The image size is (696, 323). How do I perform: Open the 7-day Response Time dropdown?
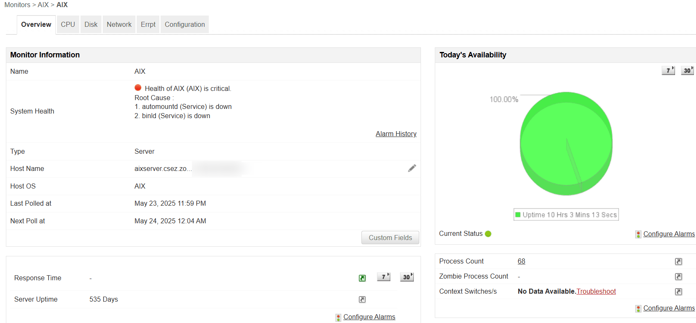click(383, 276)
